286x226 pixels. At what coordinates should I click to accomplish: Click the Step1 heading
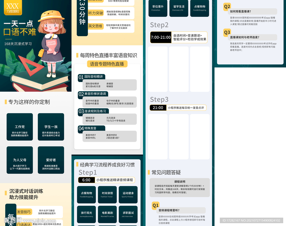(88, 172)
